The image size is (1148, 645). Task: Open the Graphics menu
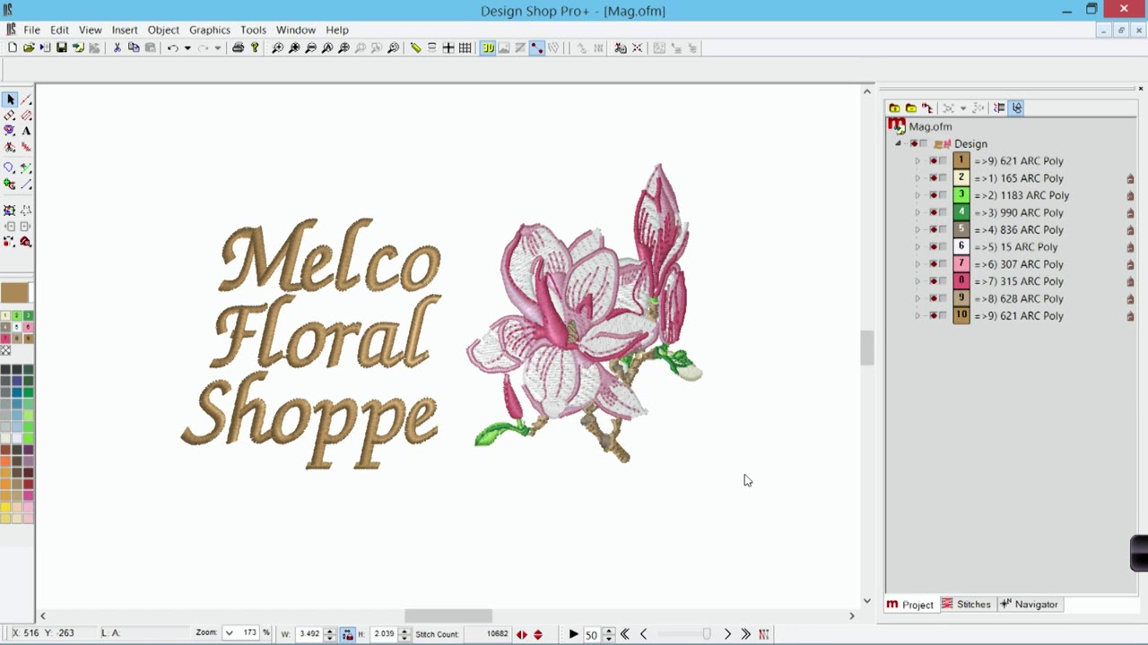pyautogui.click(x=210, y=30)
